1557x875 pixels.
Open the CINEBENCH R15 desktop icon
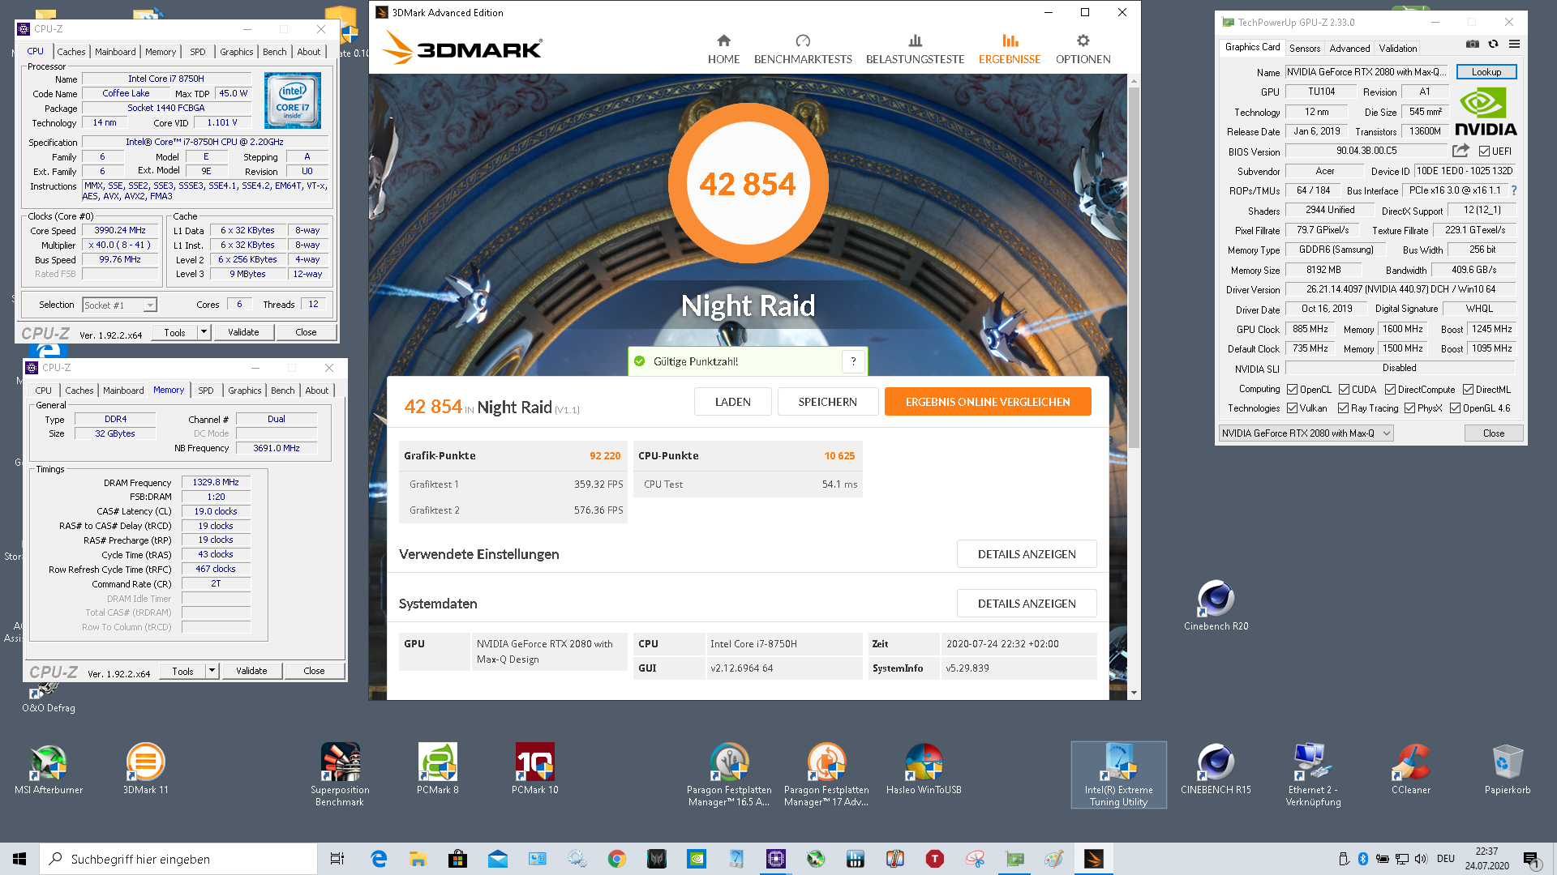pyautogui.click(x=1216, y=770)
